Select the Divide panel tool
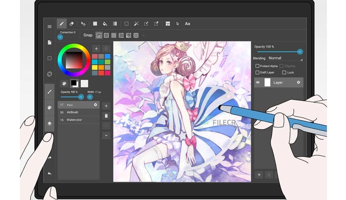The image size is (346, 200). (168, 24)
